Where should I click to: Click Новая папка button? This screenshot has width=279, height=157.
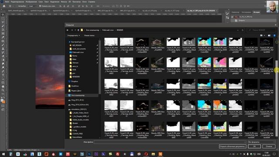pos(89,36)
